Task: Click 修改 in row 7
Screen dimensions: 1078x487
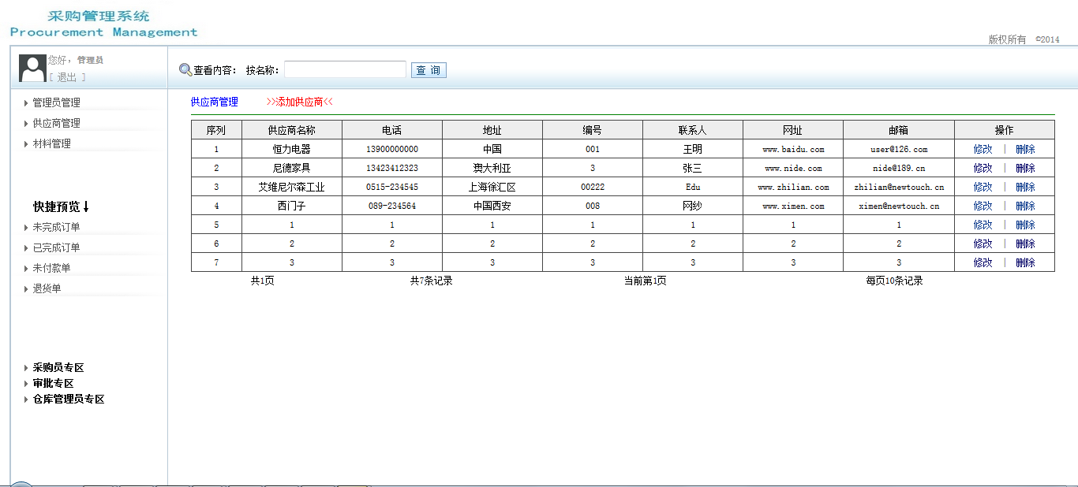Action: 983,262
